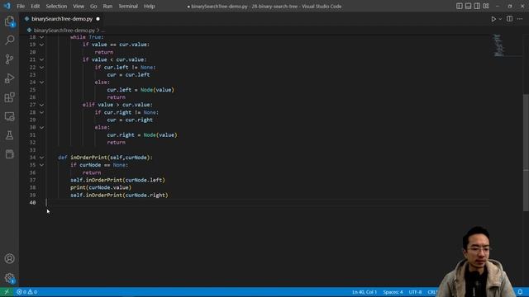Collapse inOrderPrint function on line 34
This screenshot has height=297, width=529.
coord(41,158)
